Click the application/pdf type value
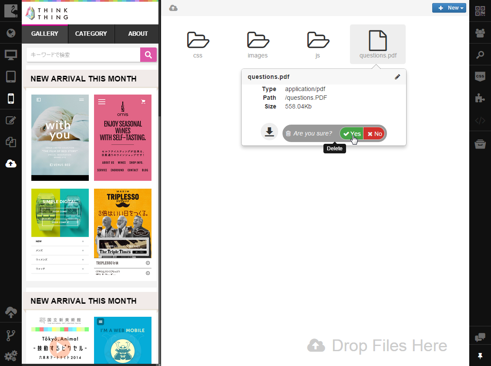The height and width of the screenshot is (366, 491). click(305, 89)
